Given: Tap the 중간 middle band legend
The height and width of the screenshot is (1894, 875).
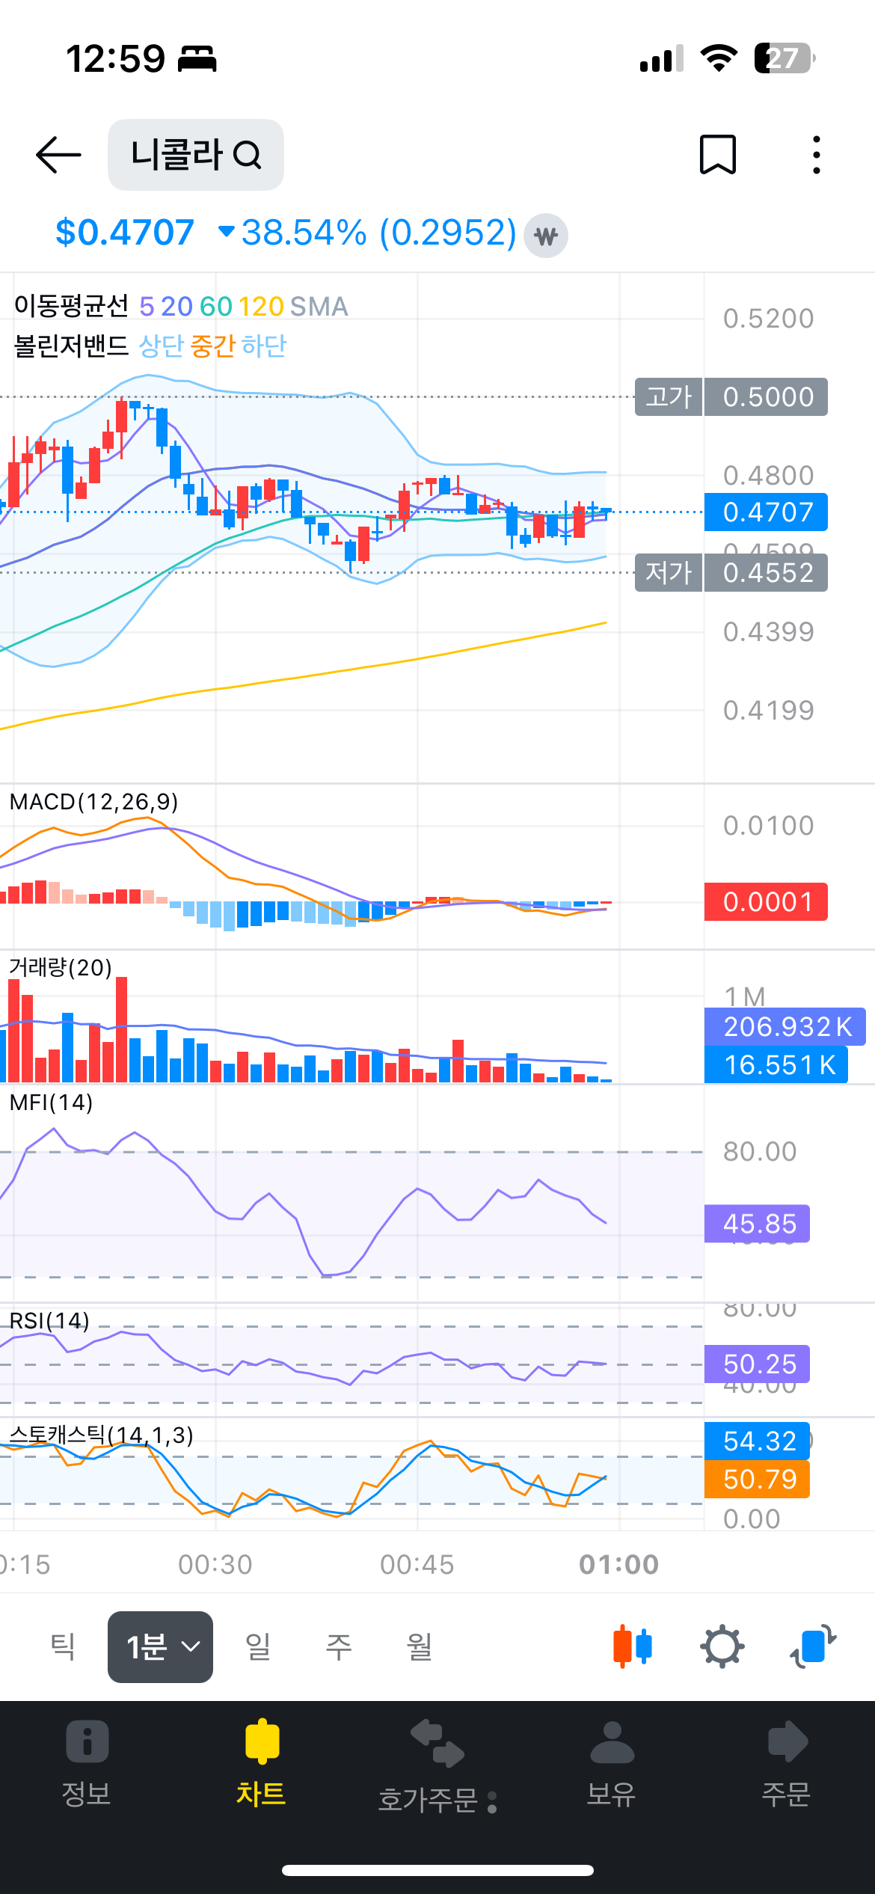Looking at the screenshot, I should pyautogui.click(x=213, y=346).
